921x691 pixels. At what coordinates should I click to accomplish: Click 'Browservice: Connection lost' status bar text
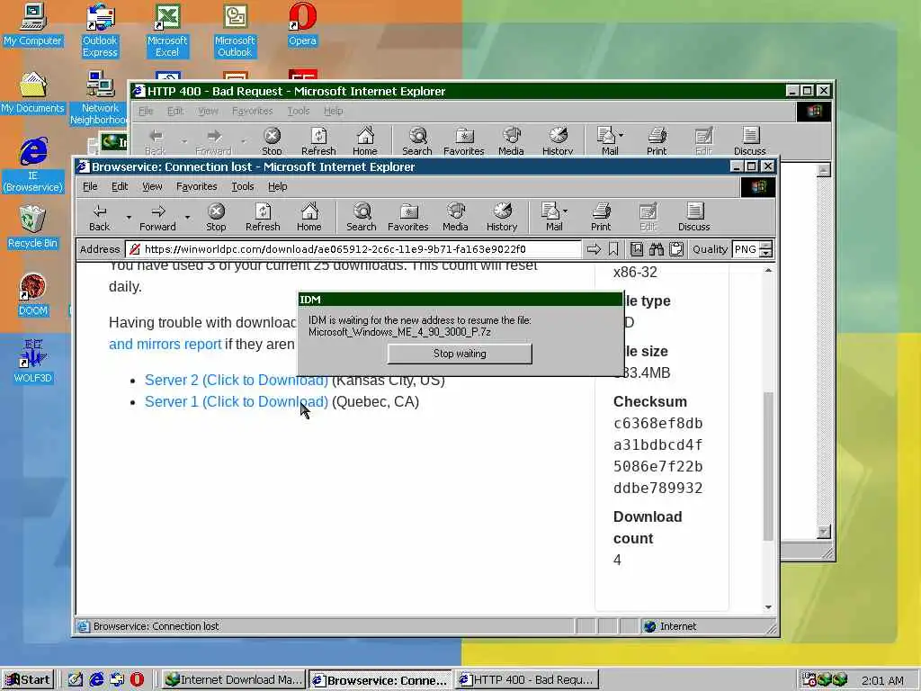pos(156,626)
